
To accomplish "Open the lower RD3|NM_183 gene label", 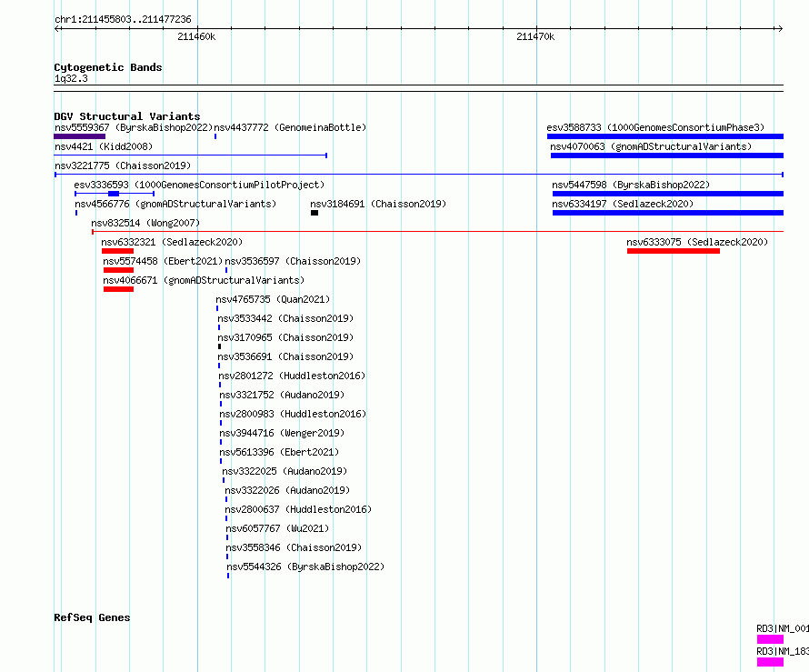I will (x=782, y=651).
